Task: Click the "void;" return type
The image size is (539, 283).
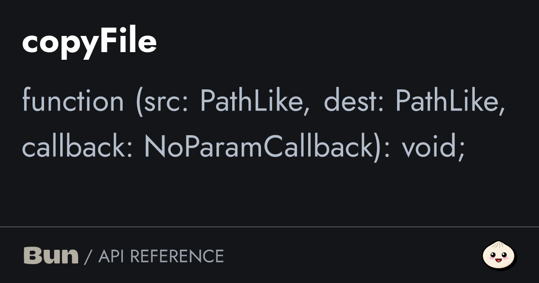Action: click(x=433, y=146)
